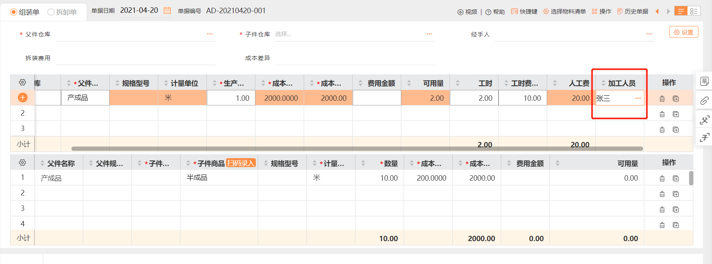The width and height of the screenshot is (712, 264).
Task: Open the calendar date picker icon
Action: tap(167, 10)
